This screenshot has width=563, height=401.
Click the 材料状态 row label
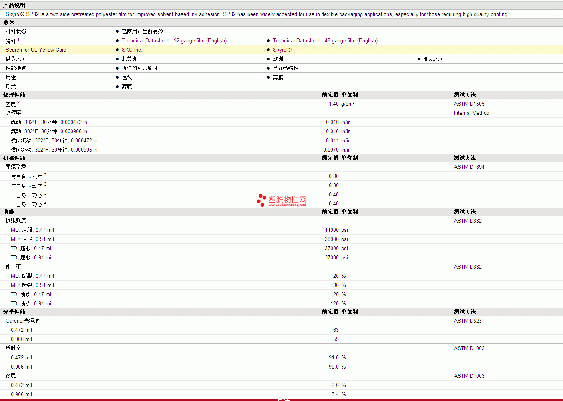(16, 31)
